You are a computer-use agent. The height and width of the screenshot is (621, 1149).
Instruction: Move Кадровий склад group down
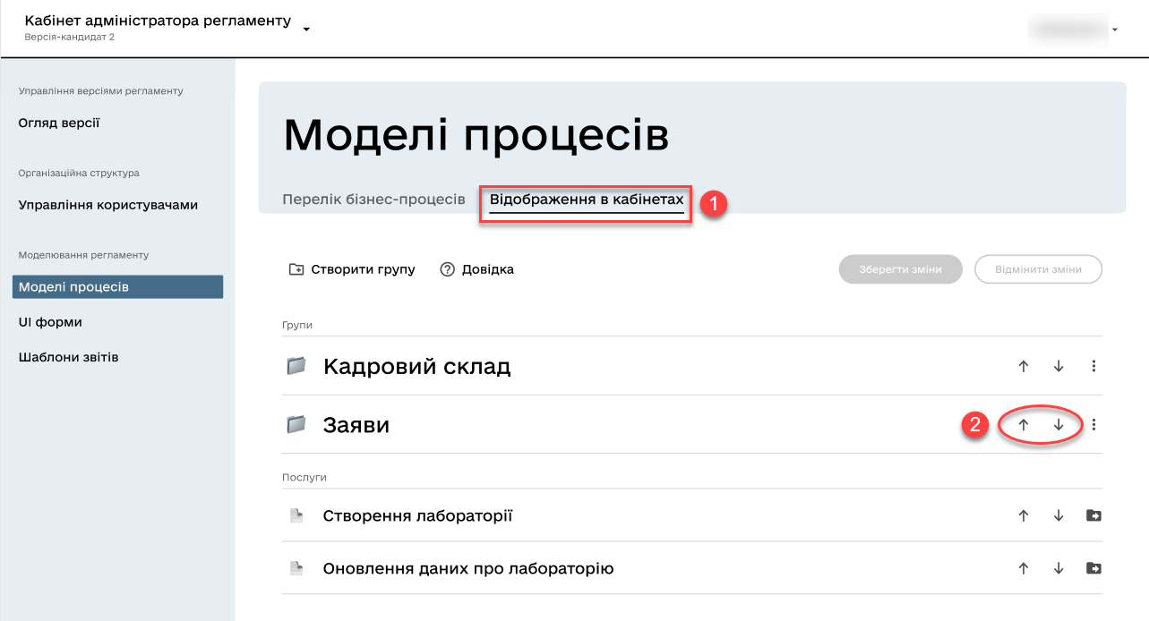click(x=1059, y=366)
